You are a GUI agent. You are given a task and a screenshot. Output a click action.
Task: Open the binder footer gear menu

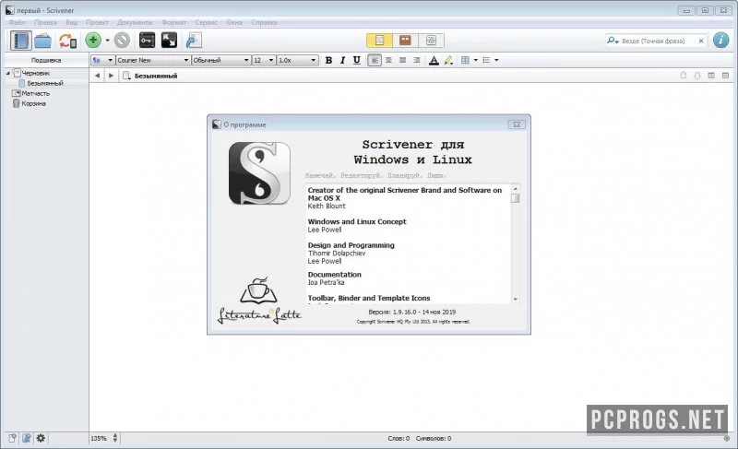tap(41, 438)
